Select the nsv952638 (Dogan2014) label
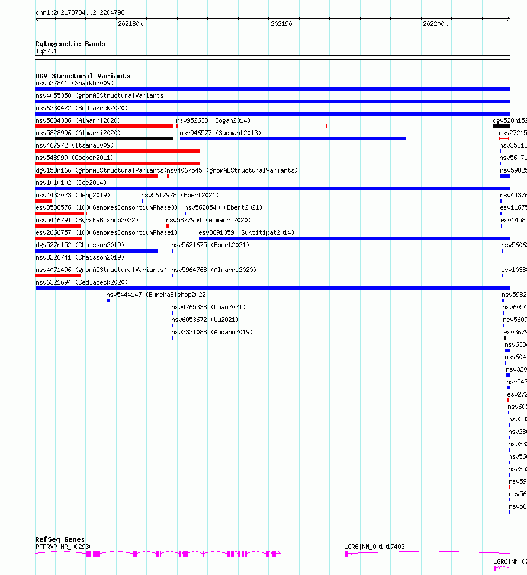Viewport: 527px width, 575px height. coord(213,121)
